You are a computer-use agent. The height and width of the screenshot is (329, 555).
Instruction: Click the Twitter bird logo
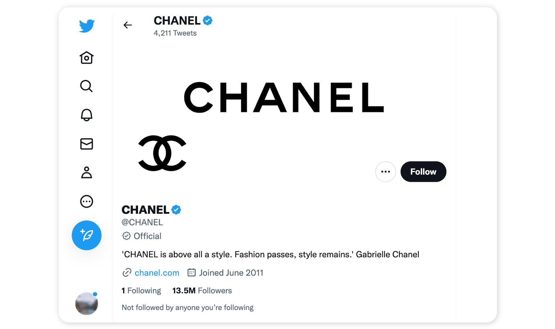click(87, 25)
